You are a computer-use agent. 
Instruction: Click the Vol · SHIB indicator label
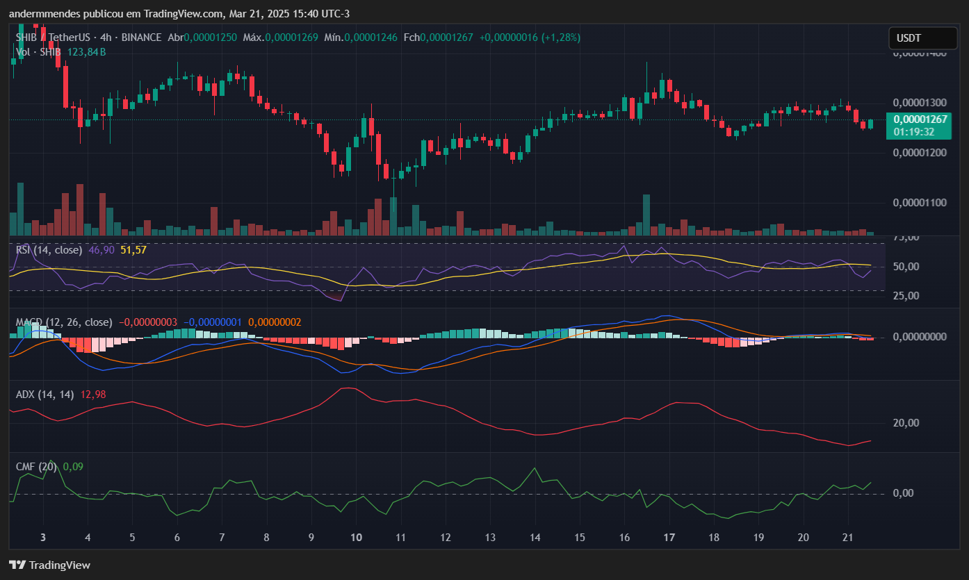pyautogui.click(x=38, y=52)
